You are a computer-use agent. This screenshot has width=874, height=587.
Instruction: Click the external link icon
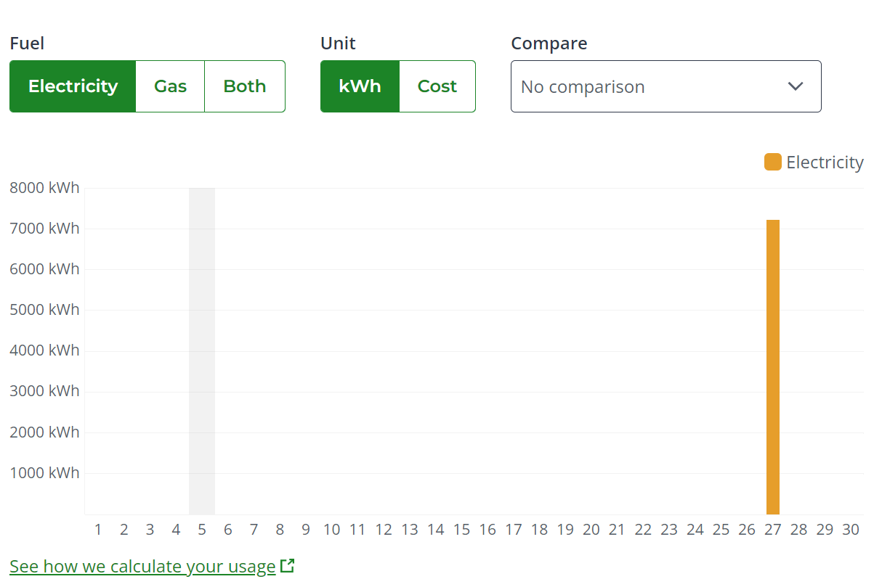pos(288,566)
